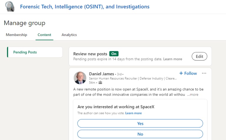Viewport: 226px width, 140px height.
Task: Open the Forensic Tech group title link
Action: tap(85, 7)
